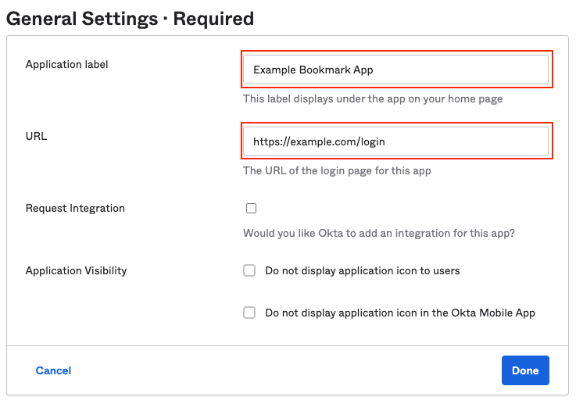Click the word 'Required' in the heading
Screen dimensions: 576x404
[x=213, y=18]
